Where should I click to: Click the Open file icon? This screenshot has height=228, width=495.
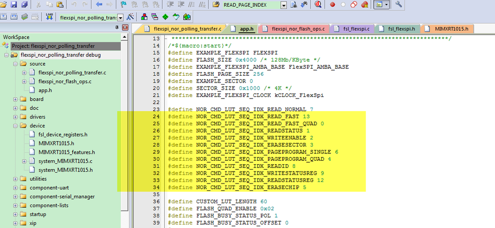tap(3, 4)
